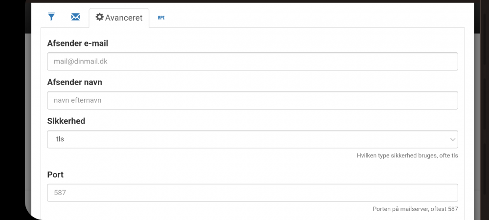Click the hint text about tls security
The height and width of the screenshot is (220, 489).
[407, 155]
